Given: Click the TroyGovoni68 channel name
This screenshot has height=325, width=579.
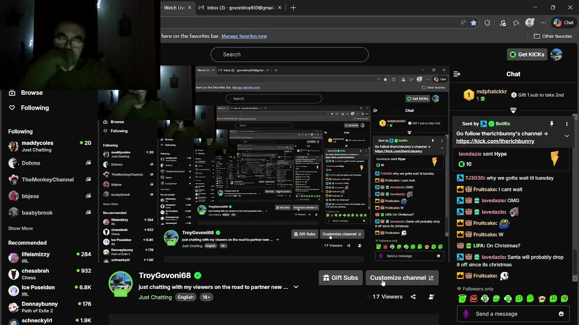Looking at the screenshot, I should tap(165, 275).
